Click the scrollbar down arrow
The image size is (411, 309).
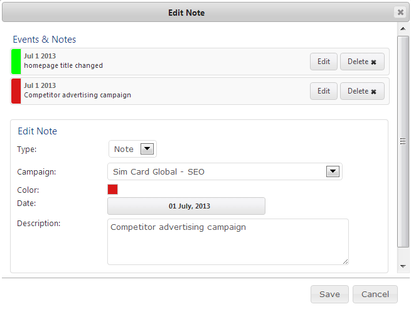coord(403,267)
